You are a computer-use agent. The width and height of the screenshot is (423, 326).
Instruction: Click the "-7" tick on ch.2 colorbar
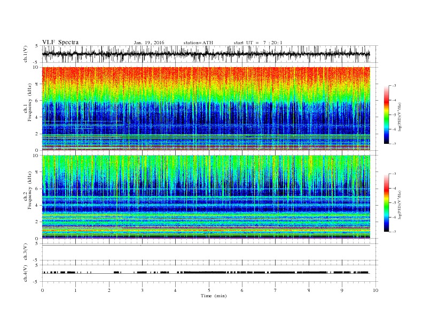tap(394, 232)
